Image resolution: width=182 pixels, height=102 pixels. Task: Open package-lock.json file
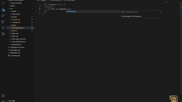point(17,47)
